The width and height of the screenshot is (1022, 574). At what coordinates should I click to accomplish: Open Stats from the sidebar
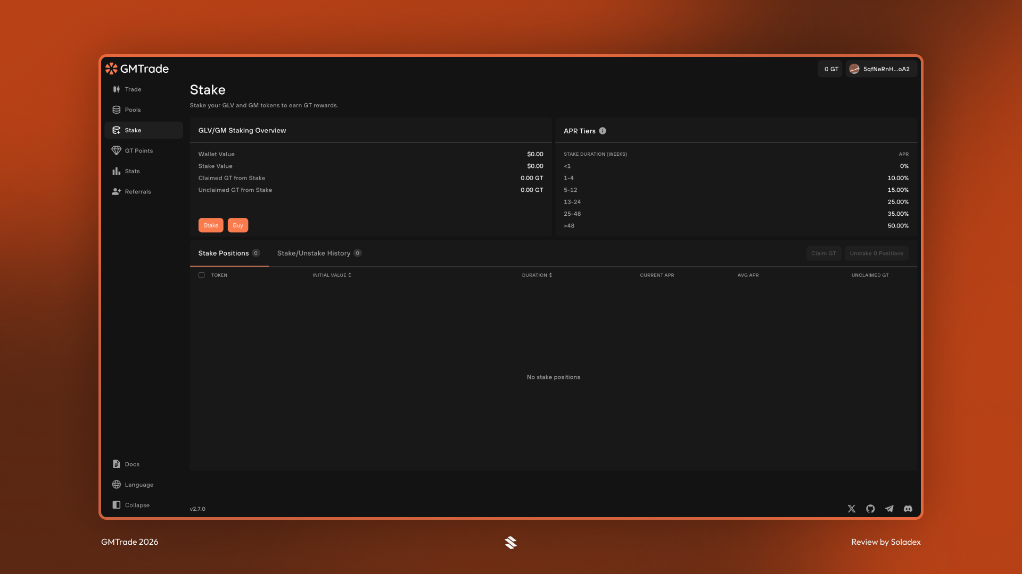(144, 171)
